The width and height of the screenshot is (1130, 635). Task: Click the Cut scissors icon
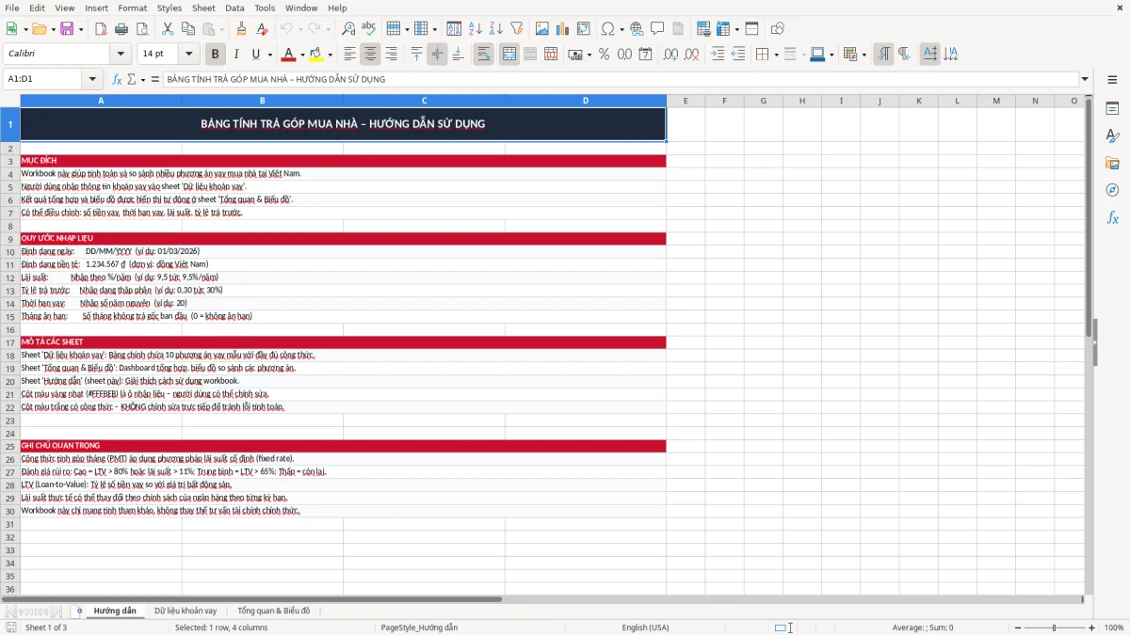(167, 29)
